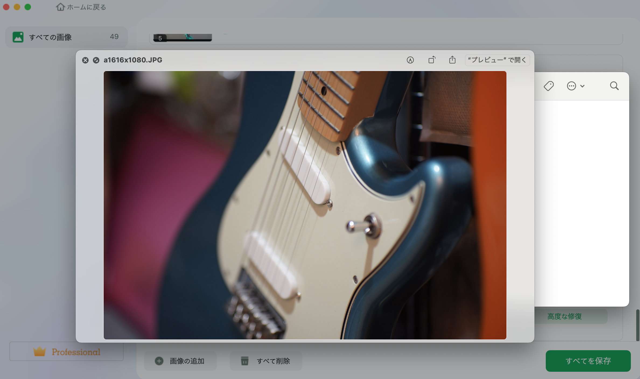Click the Professional crown badge

click(x=67, y=352)
